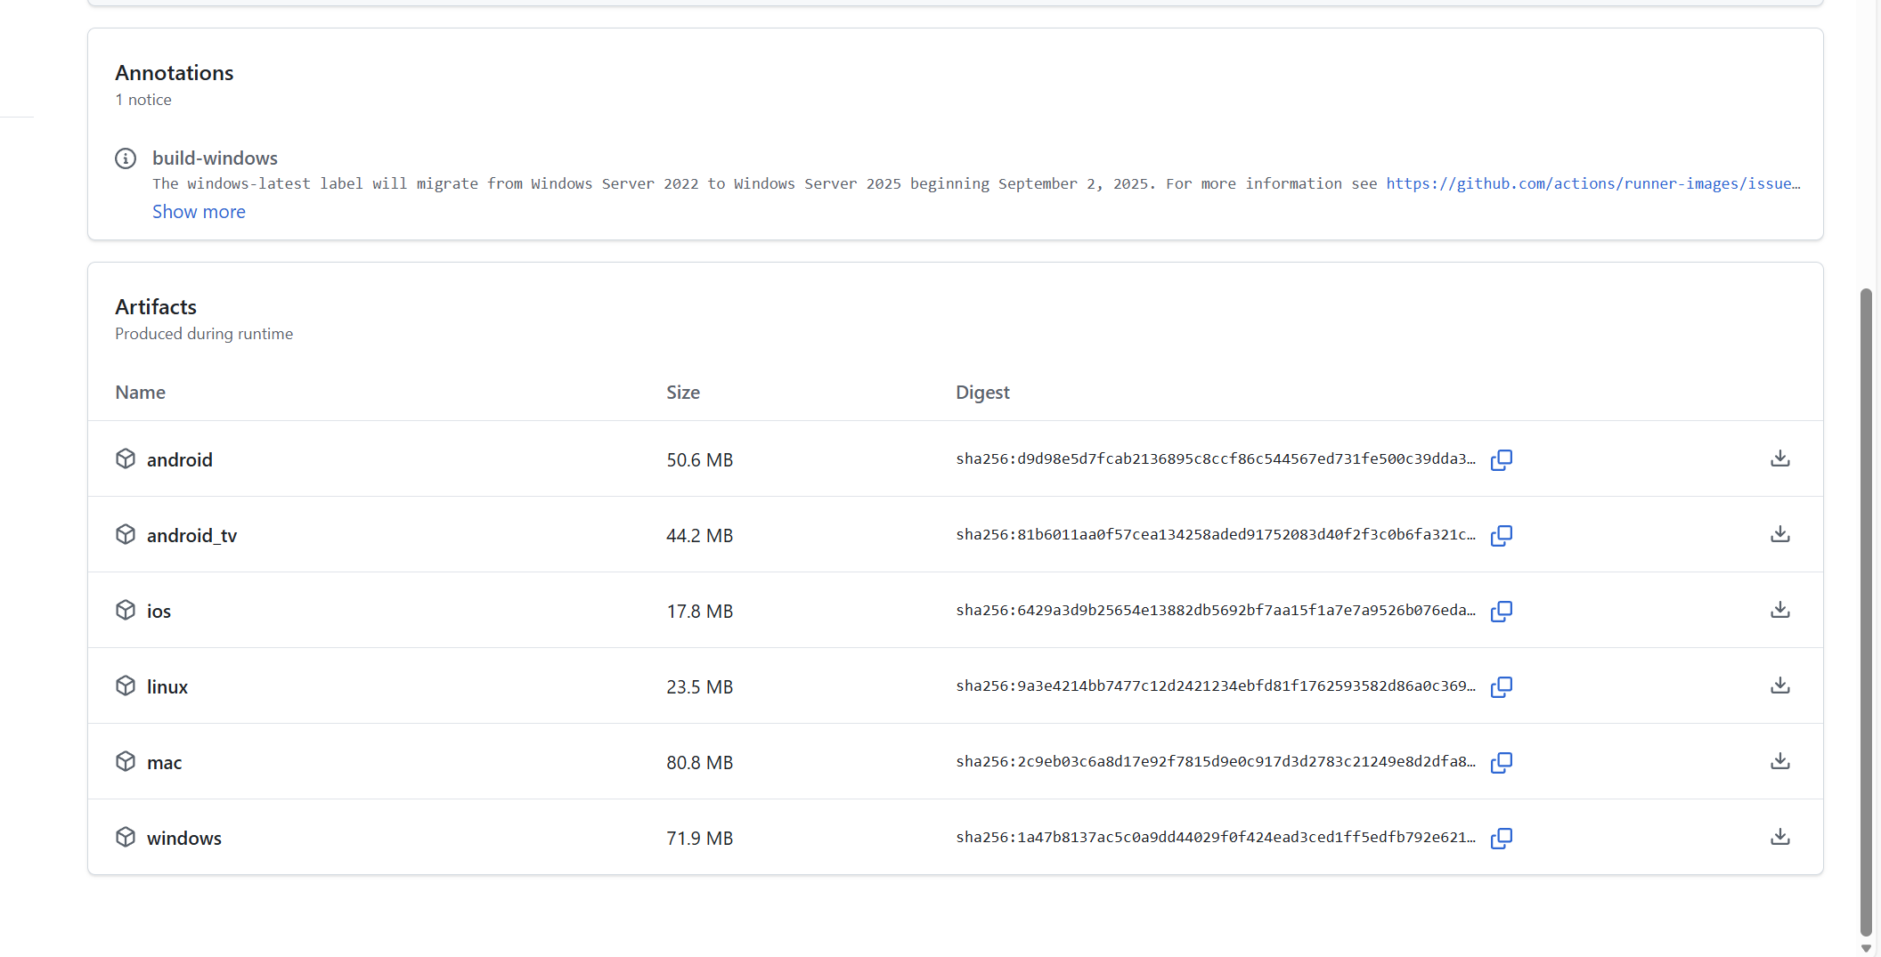
Task: Open the android artifact name link
Action: tap(179, 459)
